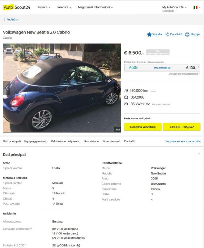
Task: Click the Contatta venditore button
Action: (x=143, y=127)
